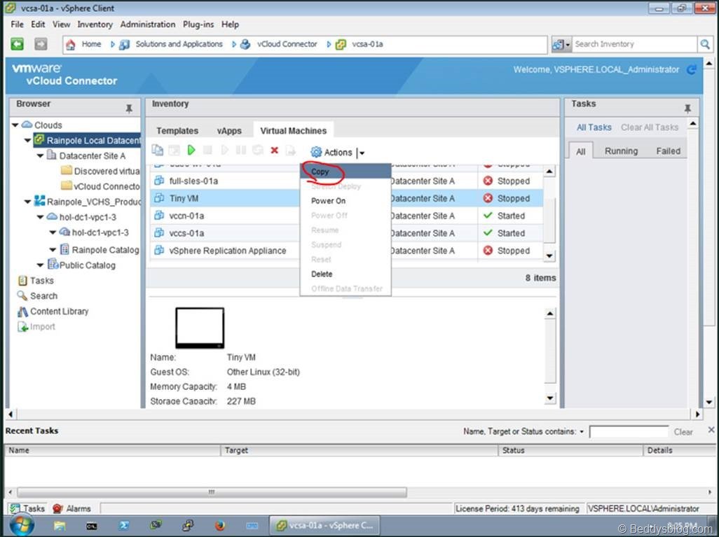
Task: Click the Home icon in breadcrumb
Action: click(x=71, y=44)
